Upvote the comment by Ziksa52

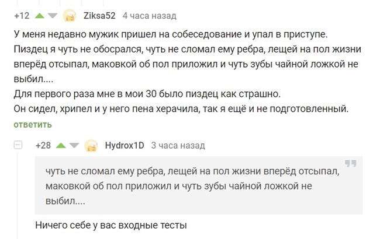coord(40,16)
